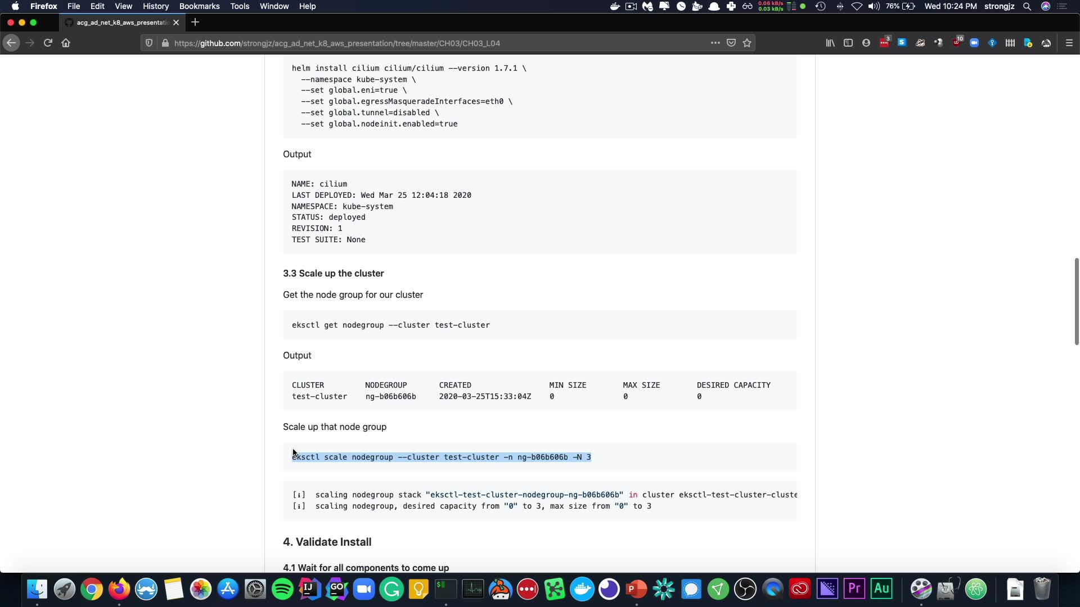Reload the current GitHub page

point(48,43)
